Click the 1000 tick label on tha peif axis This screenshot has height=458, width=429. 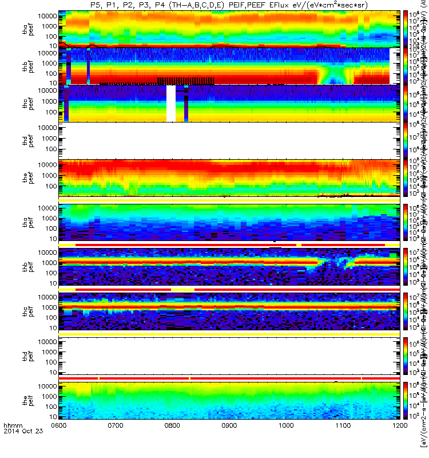[x=49, y=219]
